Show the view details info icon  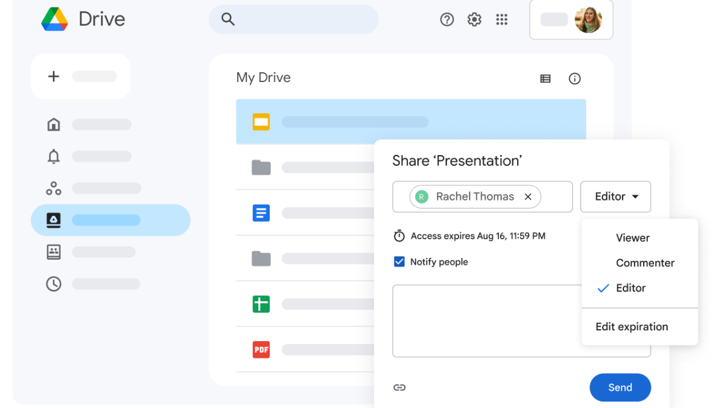pos(574,78)
